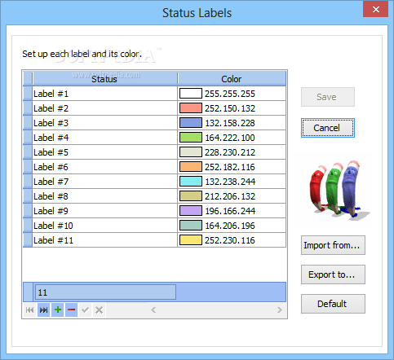Image resolution: width=394 pixels, height=360 pixels.
Task: Click color value 228.230.212
Action: point(230,152)
